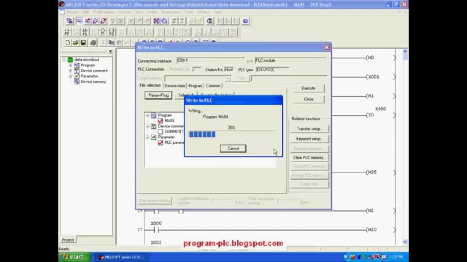467x262 pixels.
Task: Open Keyword setup
Action: click(309, 139)
